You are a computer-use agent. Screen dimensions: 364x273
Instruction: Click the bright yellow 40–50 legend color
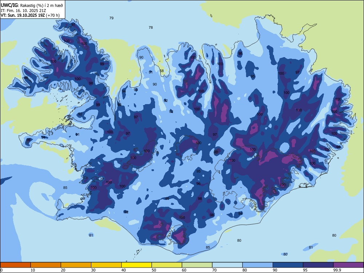(x=136, y=265)
